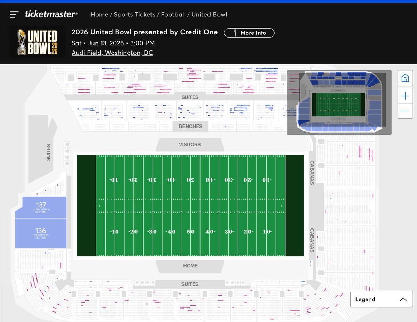This screenshot has width=417, height=322.
Task: Click the BENCHES label
Action: tap(190, 126)
